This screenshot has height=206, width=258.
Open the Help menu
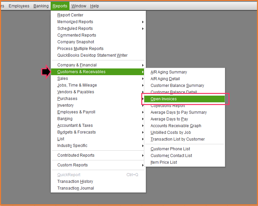[95, 6]
